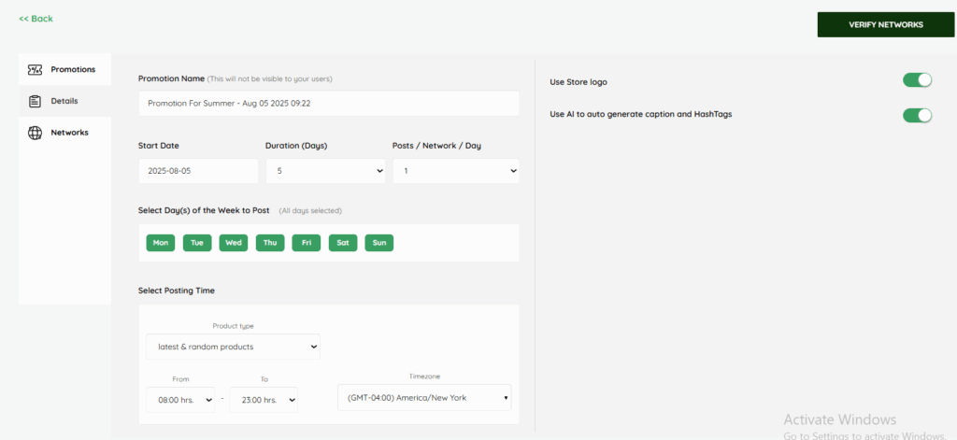Change the To time dropdown
The image size is (957, 440).
click(x=264, y=400)
